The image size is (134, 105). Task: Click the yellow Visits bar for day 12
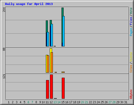point(51,60)
